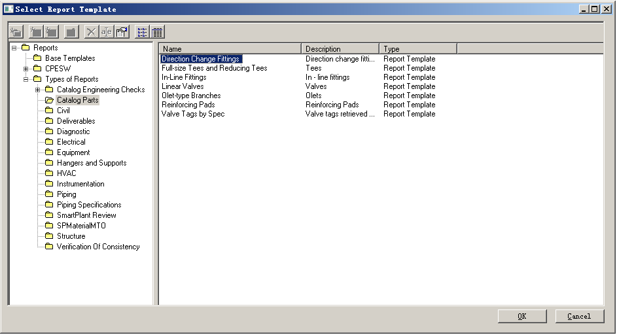
Task: Click the plain gray folder toolbar icon
Action: point(71,32)
